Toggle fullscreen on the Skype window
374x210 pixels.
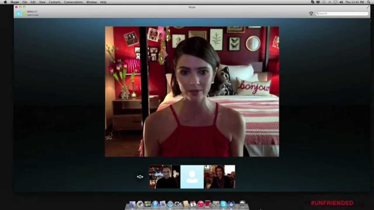[x=368, y=7]
